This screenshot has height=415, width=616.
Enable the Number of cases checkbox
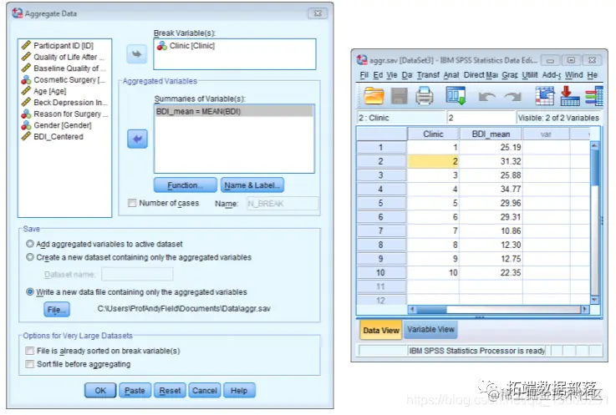[132, 203]
